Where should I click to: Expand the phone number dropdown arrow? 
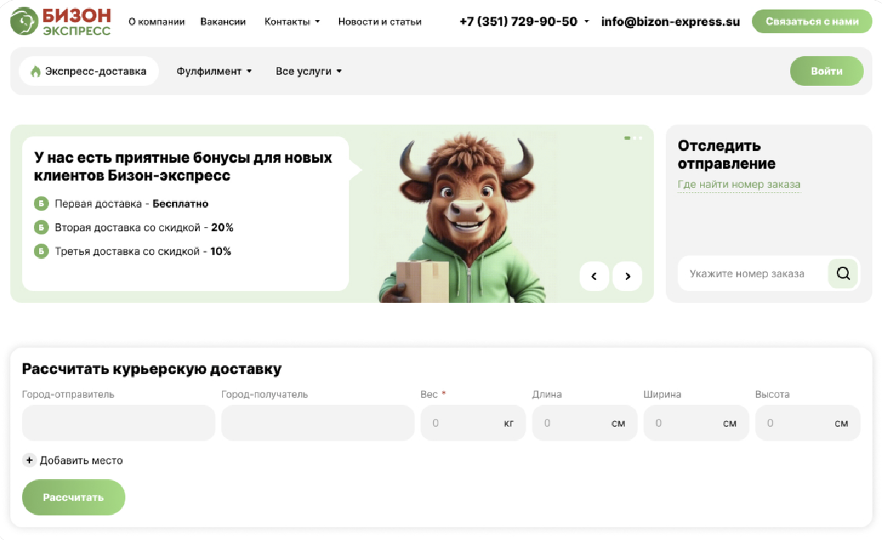coord(587,22)
